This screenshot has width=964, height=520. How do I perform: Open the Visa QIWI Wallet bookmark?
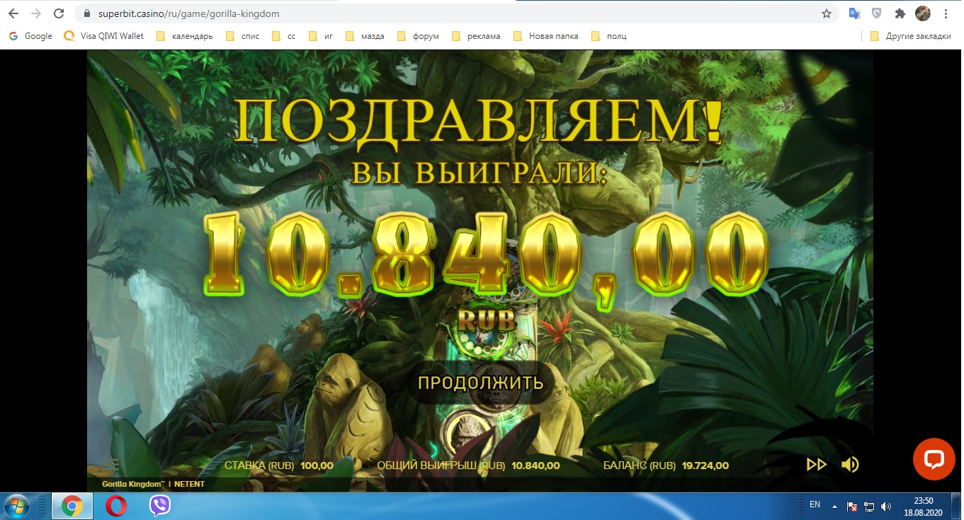(104, 36)
